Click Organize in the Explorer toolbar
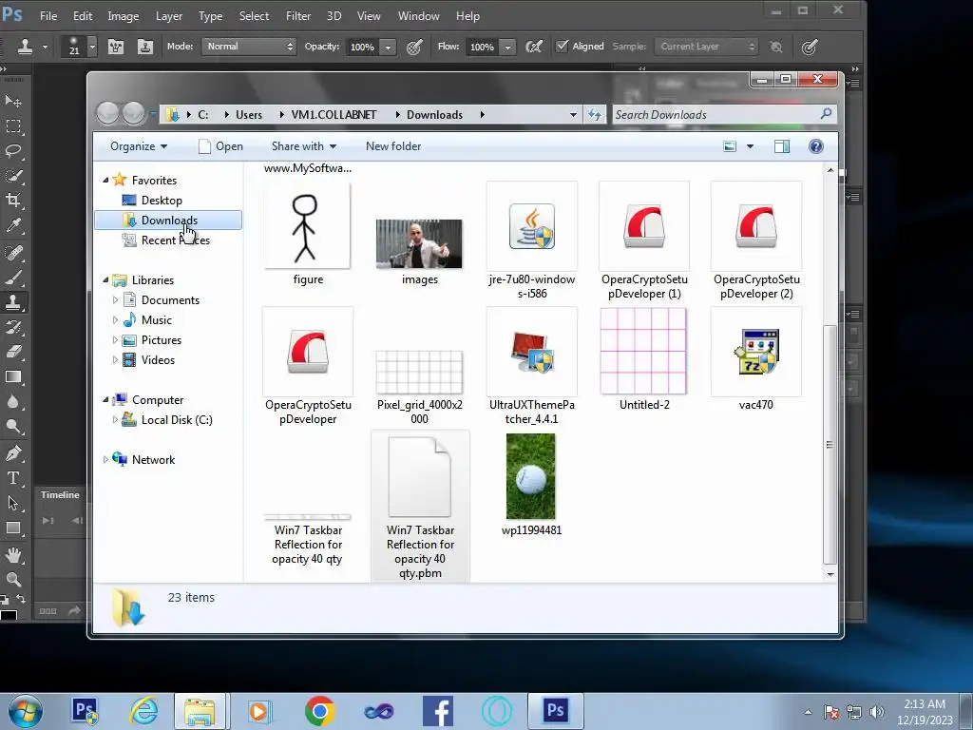The height and width of the screenshot is (730, 973). coord(139,146)
